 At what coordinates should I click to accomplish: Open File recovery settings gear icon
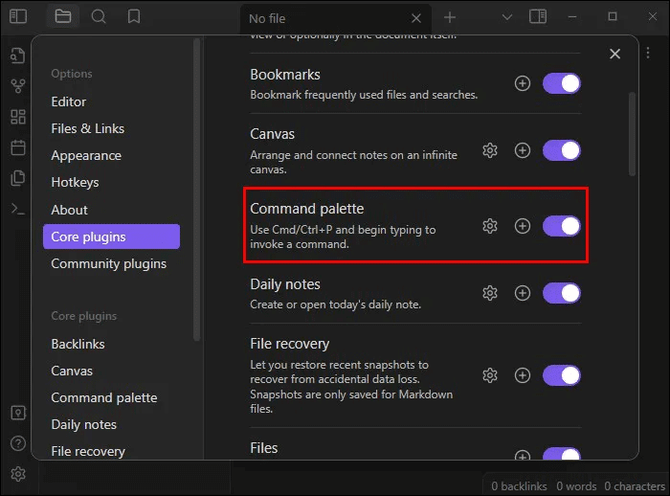tap(490, 375)
